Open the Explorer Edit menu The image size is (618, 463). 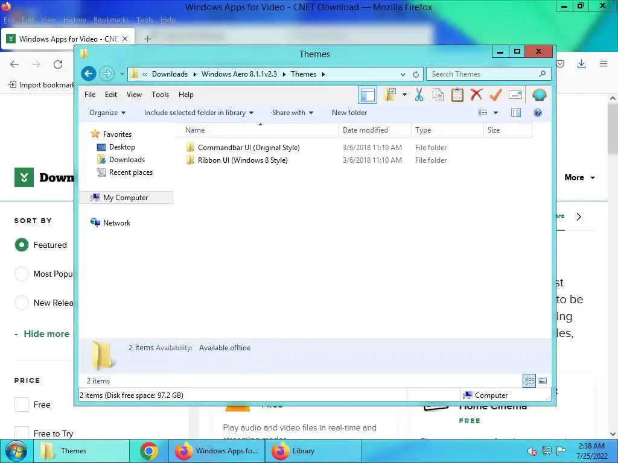pyautogui.click(x=111, y=95)
